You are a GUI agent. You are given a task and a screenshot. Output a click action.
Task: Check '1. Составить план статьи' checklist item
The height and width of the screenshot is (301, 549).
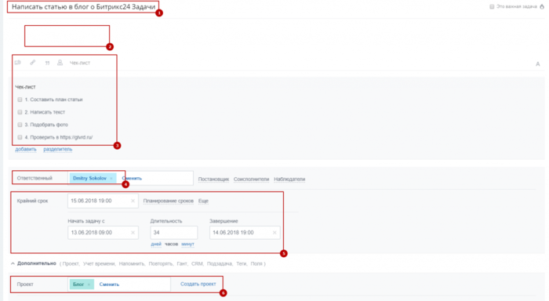point(20,100)
